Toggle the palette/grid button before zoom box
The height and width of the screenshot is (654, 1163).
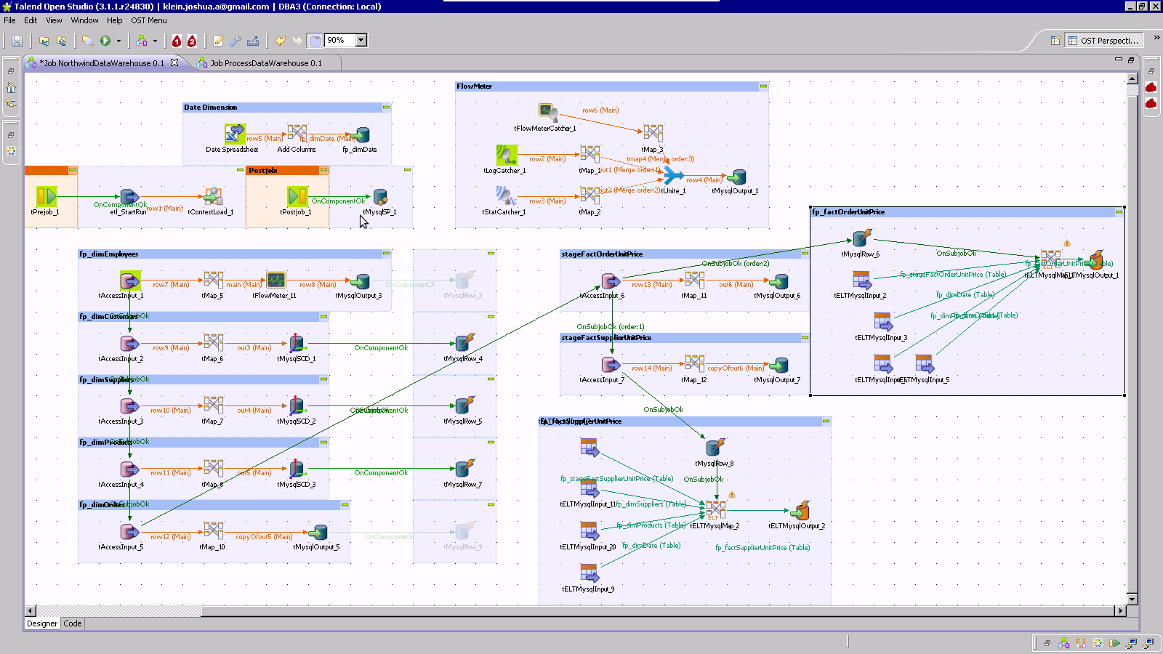pyautogui.click(x=315, y=41)
